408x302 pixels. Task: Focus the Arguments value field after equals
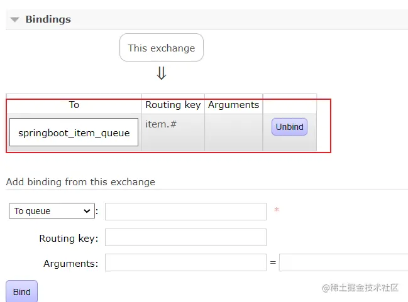point(343,262)
